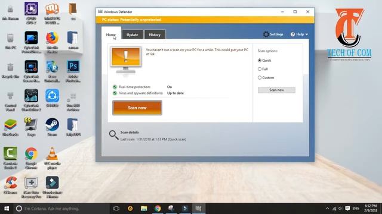382x214 pixels.
Task: Maximize the Windows Defender window
Action: tap(295, 12)
